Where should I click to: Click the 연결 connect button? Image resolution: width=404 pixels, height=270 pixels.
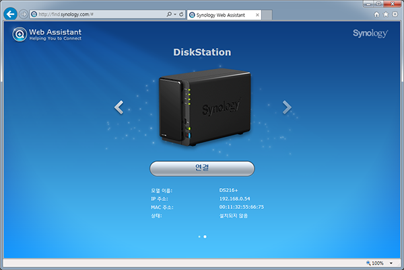pos(202,169)
